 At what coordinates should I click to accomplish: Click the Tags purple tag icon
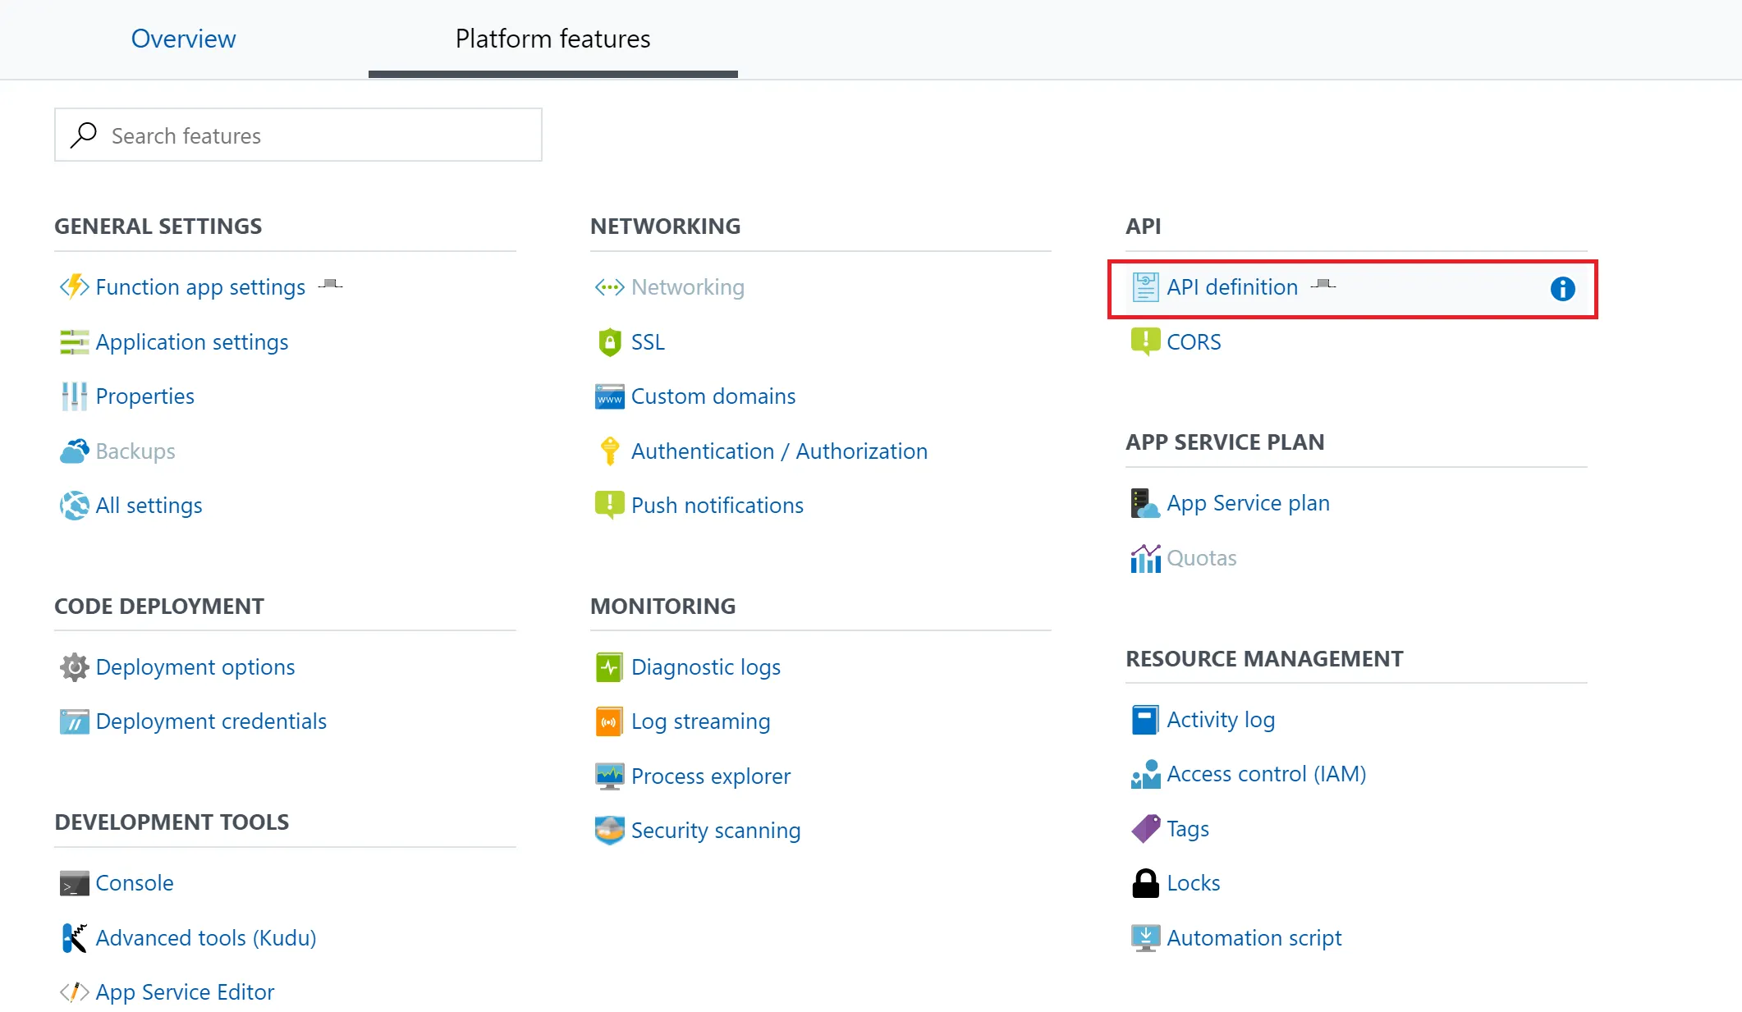(1145, 829)
